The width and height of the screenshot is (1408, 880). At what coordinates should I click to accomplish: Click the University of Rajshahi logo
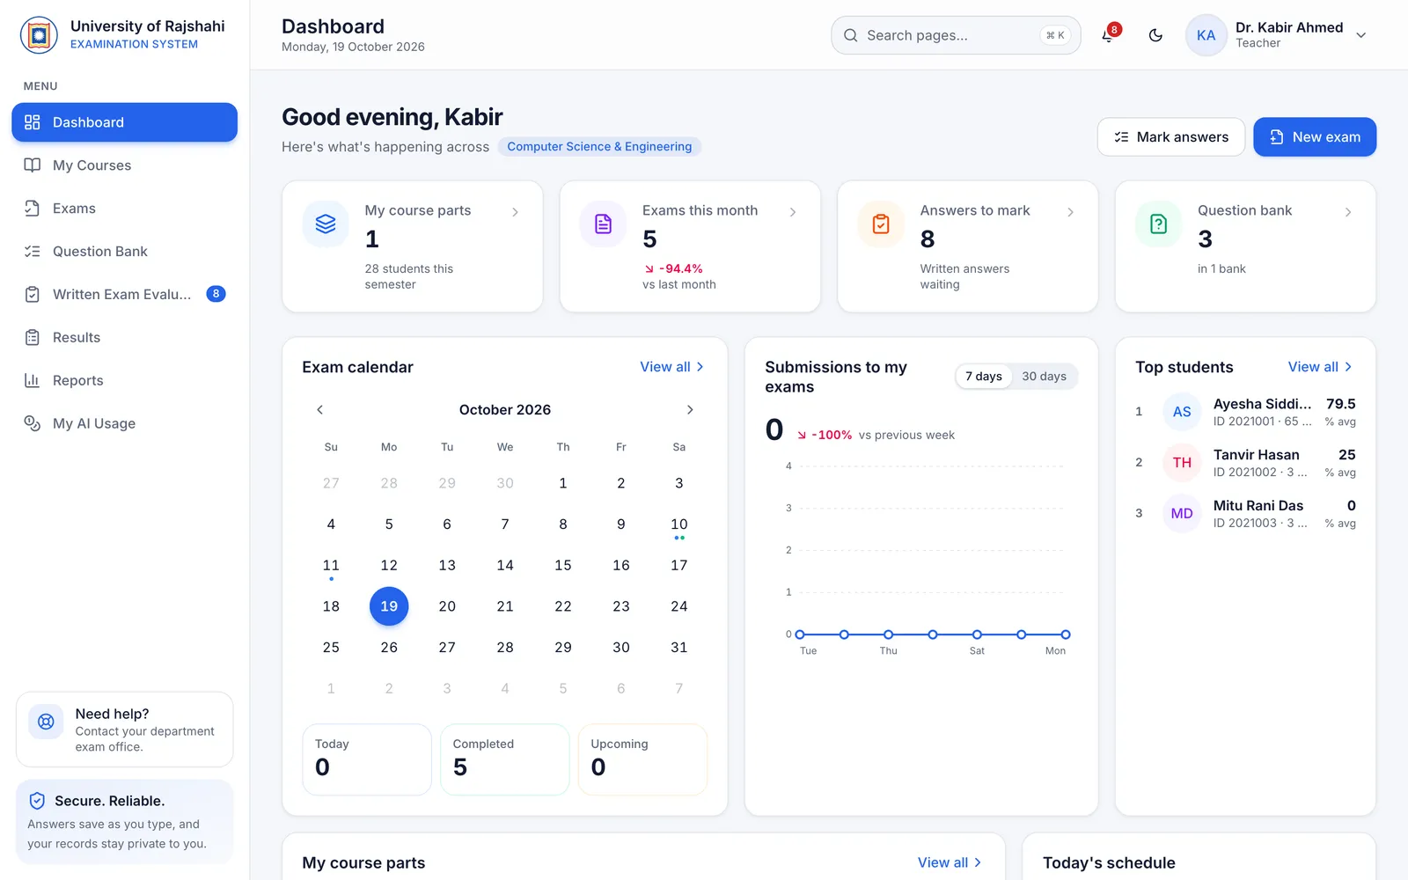[x=39, y=35]
